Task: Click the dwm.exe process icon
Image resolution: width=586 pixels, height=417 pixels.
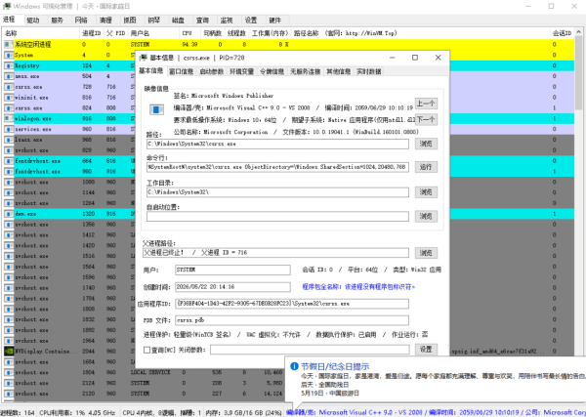Action: [x=9, y=214]
